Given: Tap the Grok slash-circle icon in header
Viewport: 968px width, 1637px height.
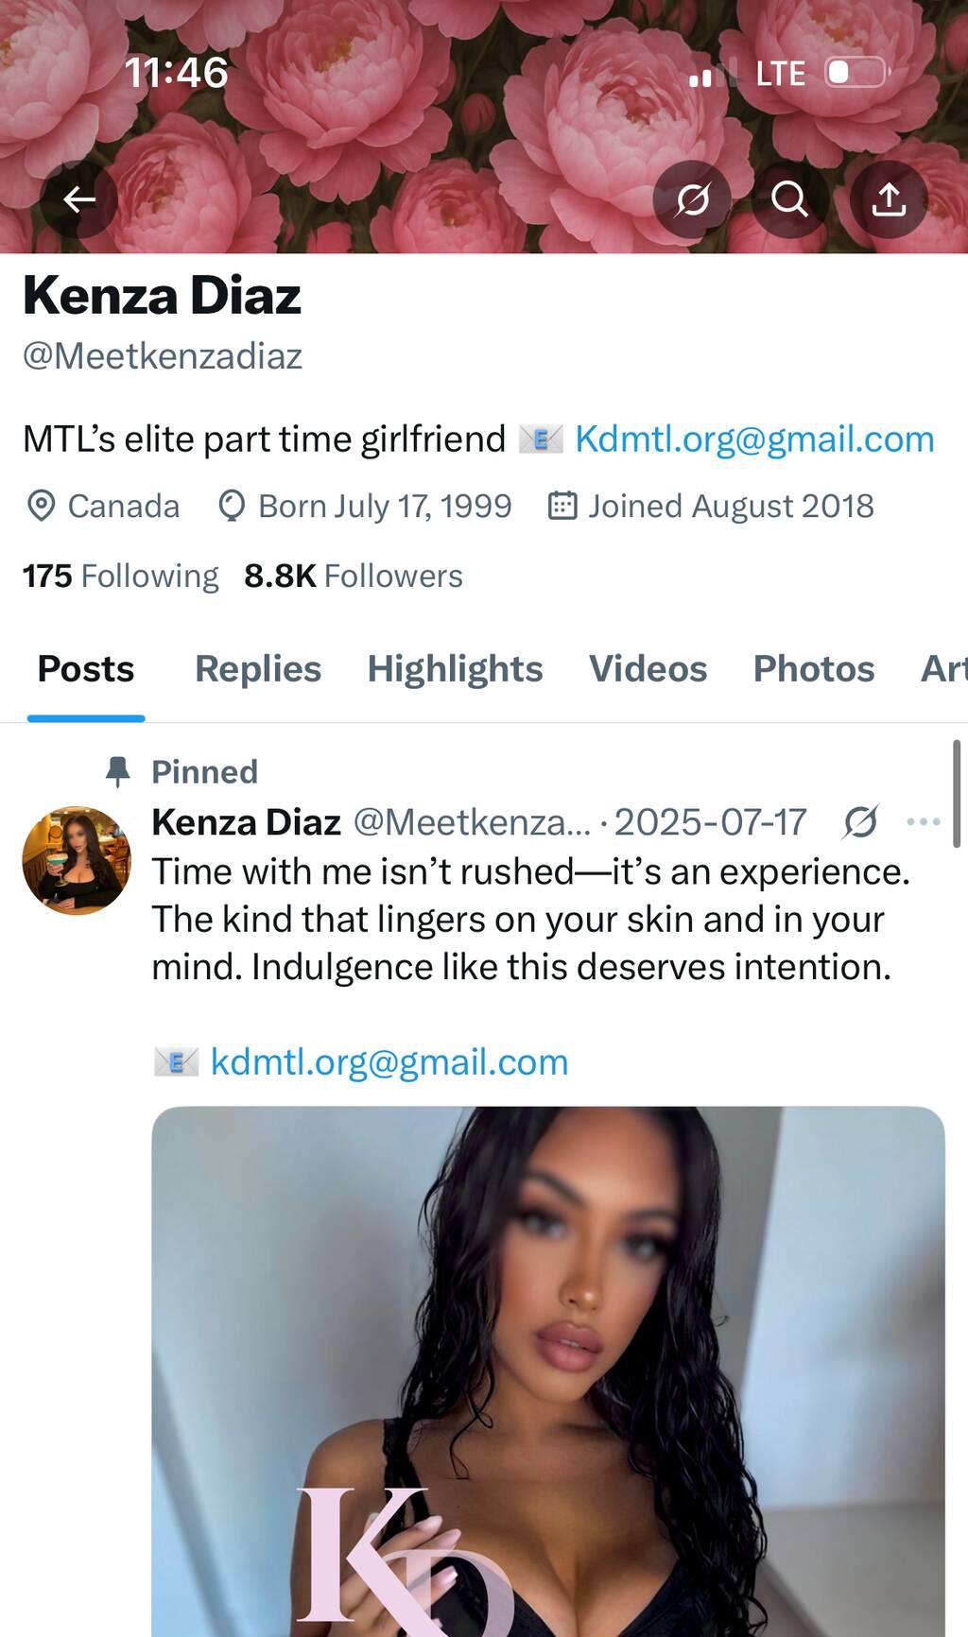Looking at the screenshot, I should point(692,199).
